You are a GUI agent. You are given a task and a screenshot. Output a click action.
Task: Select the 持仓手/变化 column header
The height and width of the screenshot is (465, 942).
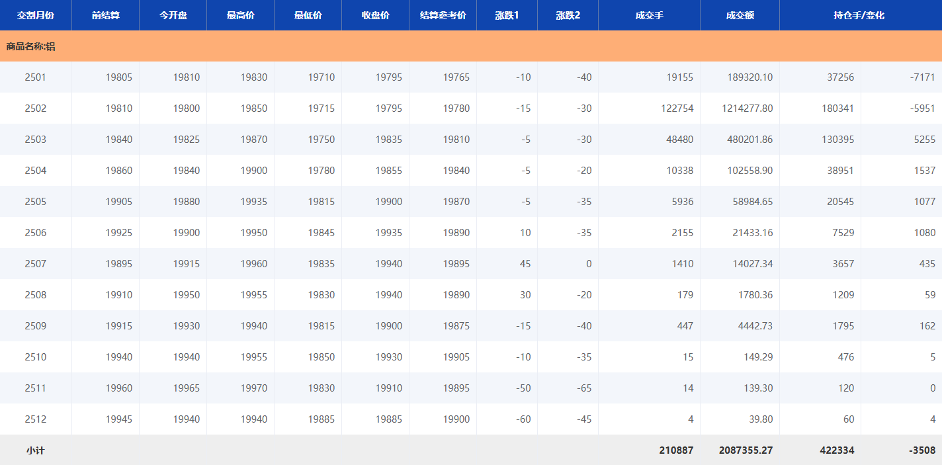point(859,15)
